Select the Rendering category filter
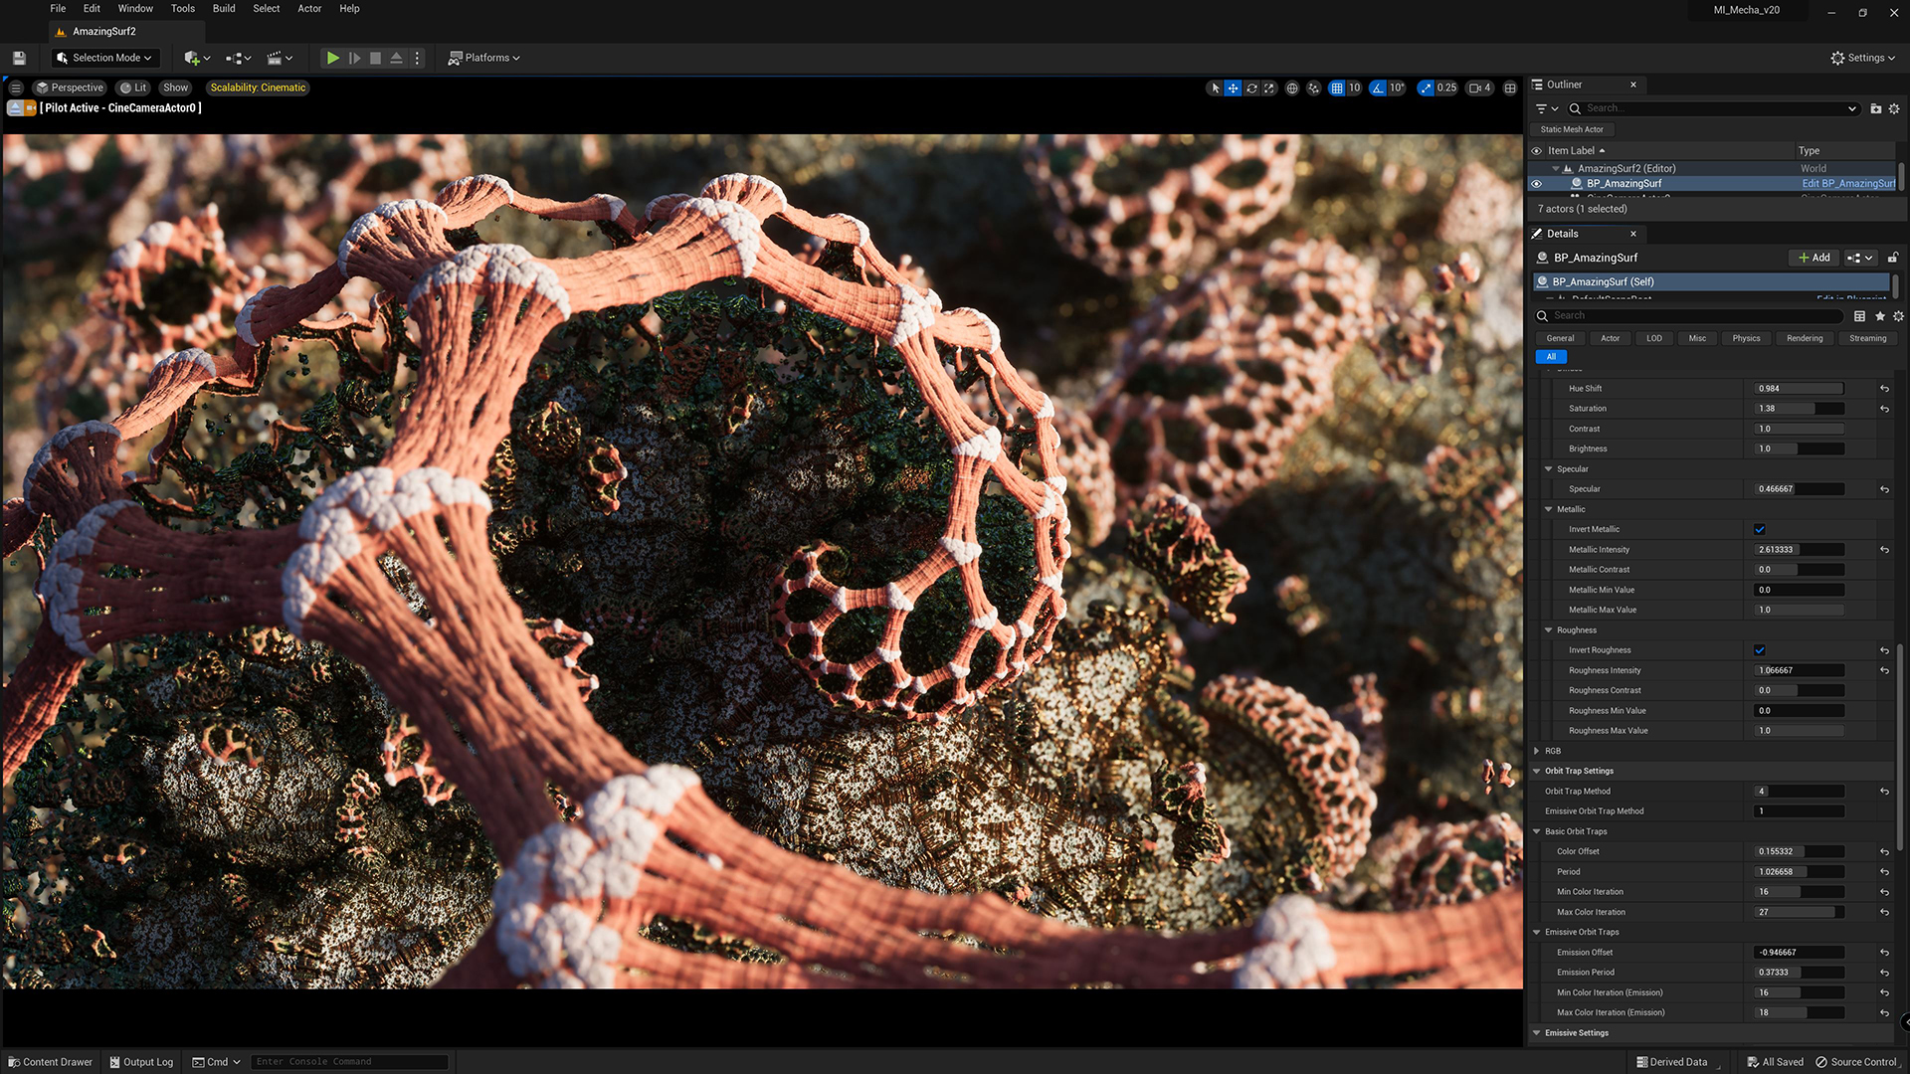The width and height of the screenshot is (1910, 1074). tap(1805, 339)
